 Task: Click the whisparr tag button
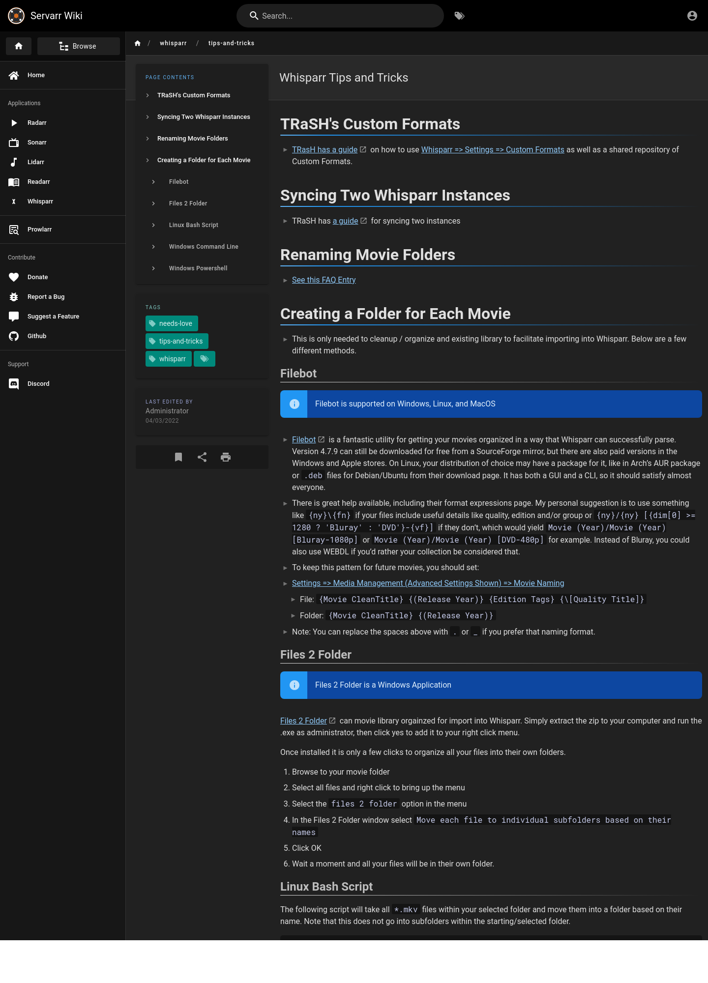click(169, 359)
